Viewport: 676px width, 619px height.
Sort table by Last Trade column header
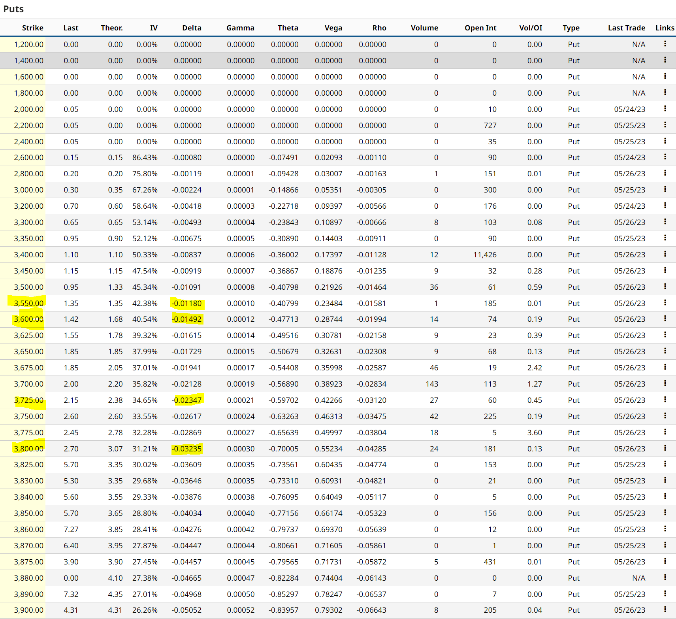coord(626,28)
